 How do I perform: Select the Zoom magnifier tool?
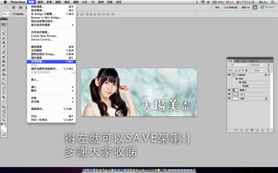[x=4, y=119]
